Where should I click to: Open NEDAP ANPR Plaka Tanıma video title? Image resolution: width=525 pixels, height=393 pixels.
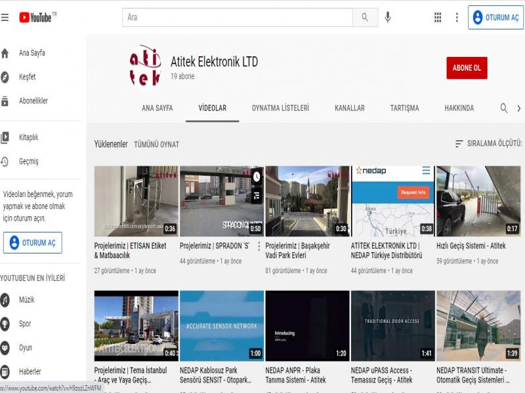tap(295, 375)
